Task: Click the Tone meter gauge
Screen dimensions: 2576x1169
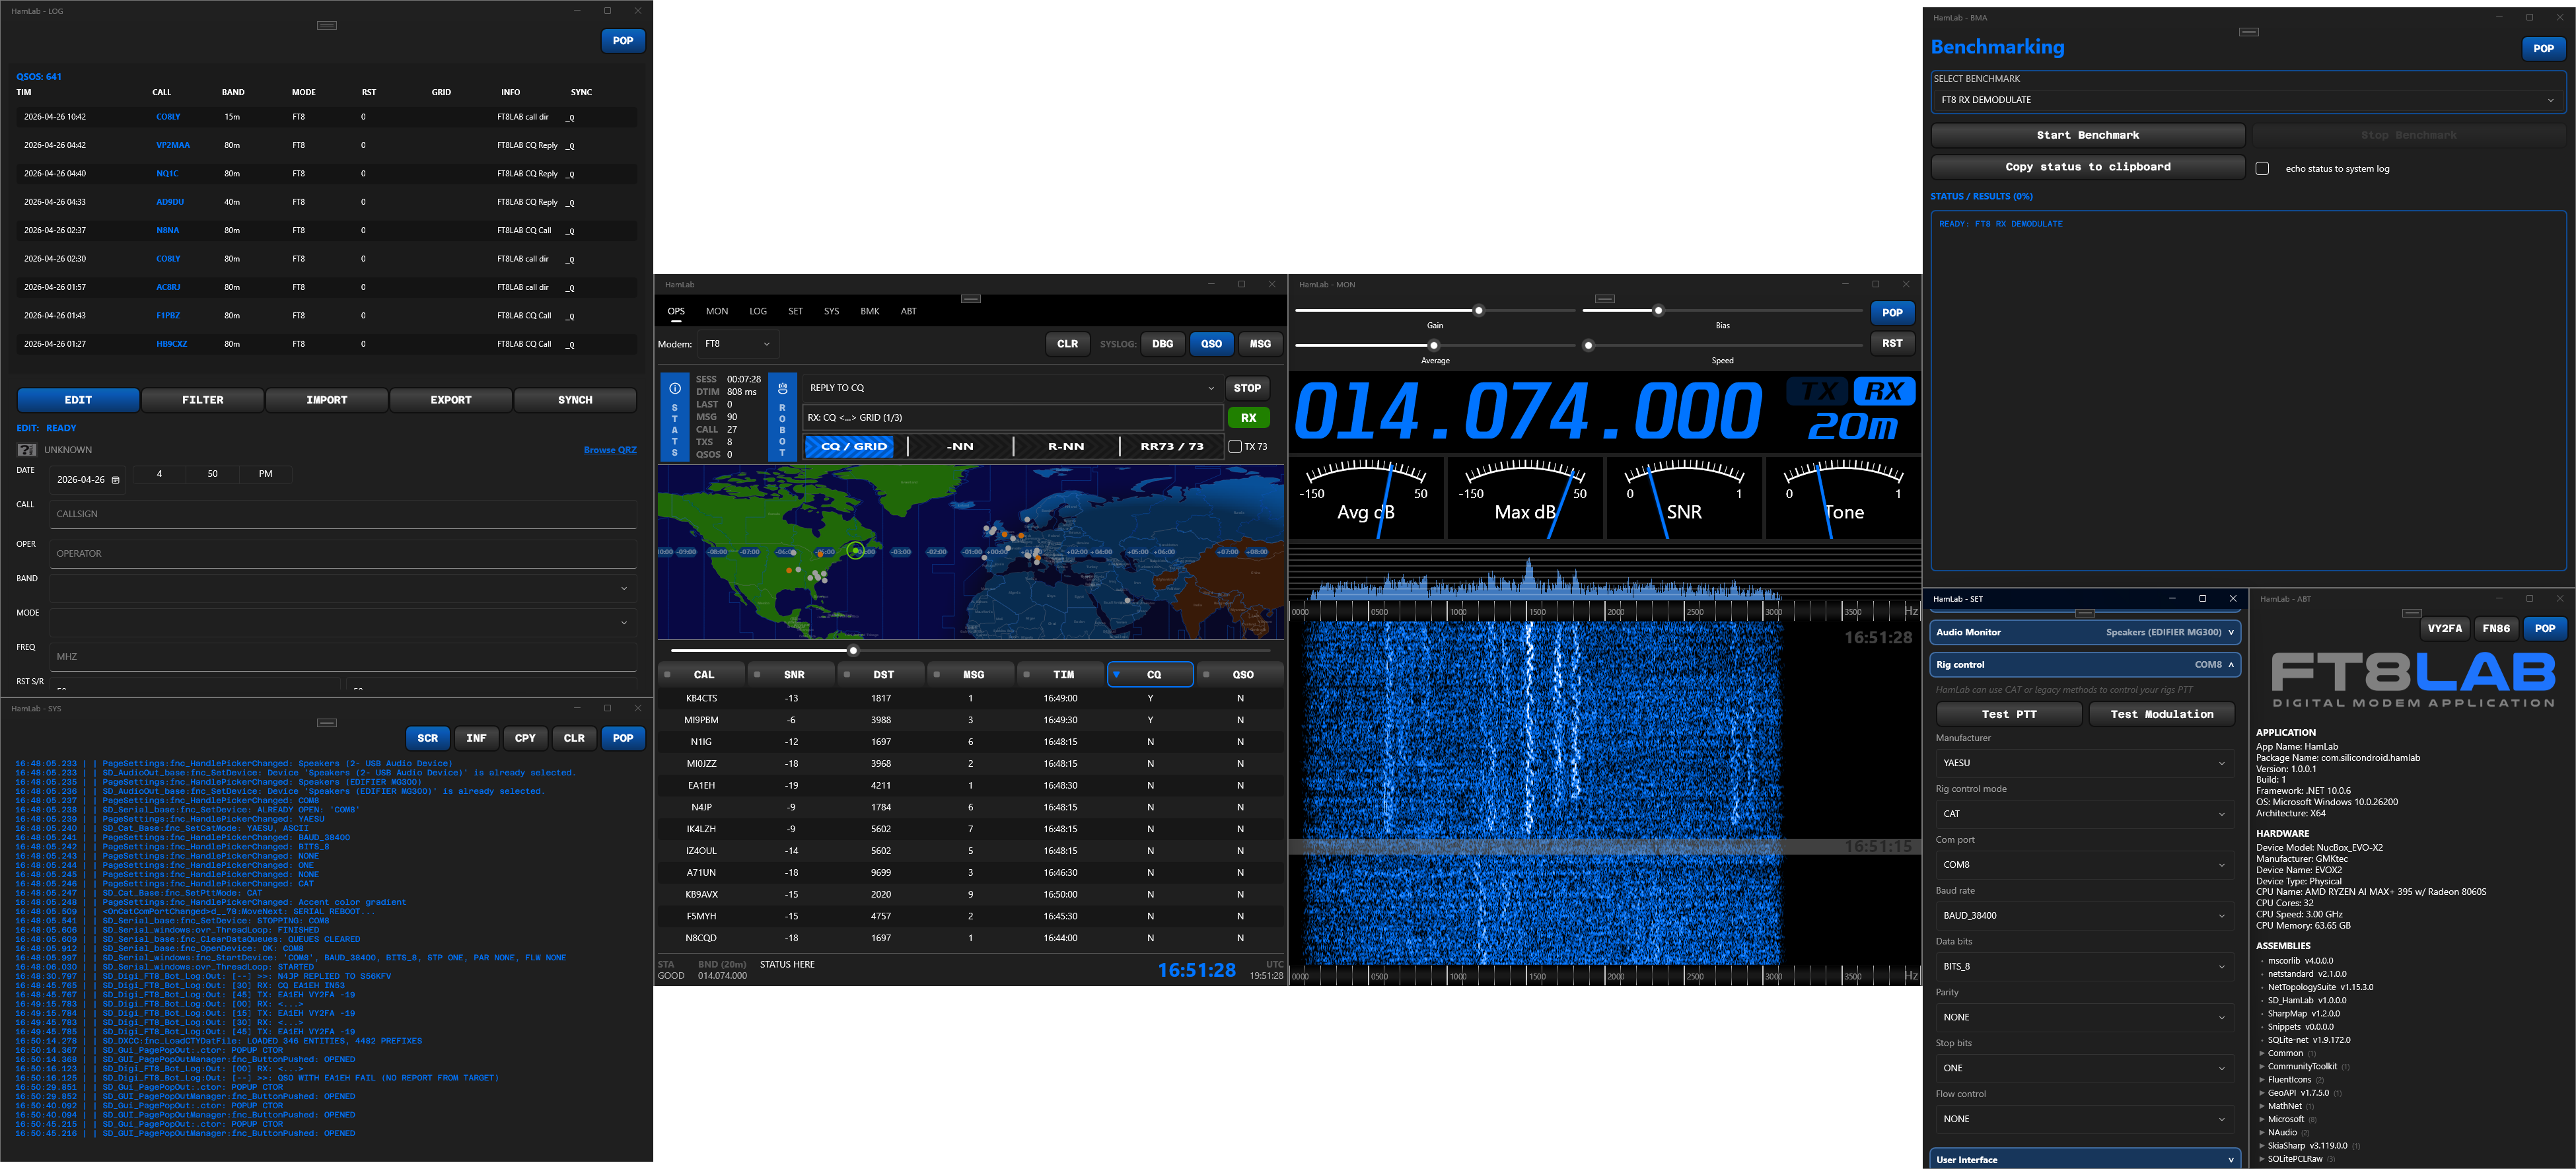Action: click(x=1843, y=498)
